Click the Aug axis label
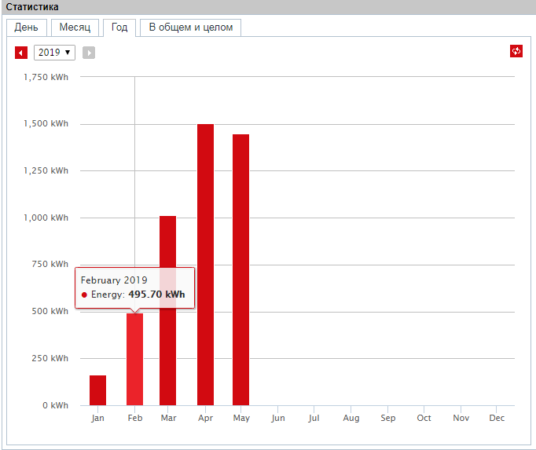This screenshot has width=536, height=450. click(x=351, y=418)
